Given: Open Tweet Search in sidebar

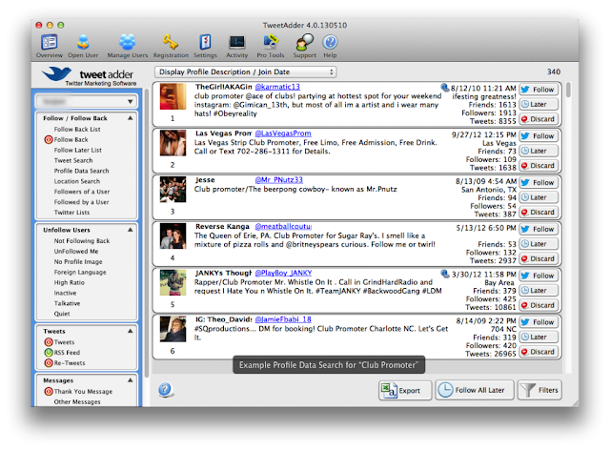Looking at the screenshot, I should pyautogui.click(x=73, y=160).
